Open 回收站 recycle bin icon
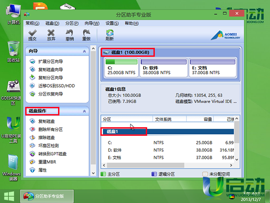Screen dimensions: 270x203 (x=13, y=52)
